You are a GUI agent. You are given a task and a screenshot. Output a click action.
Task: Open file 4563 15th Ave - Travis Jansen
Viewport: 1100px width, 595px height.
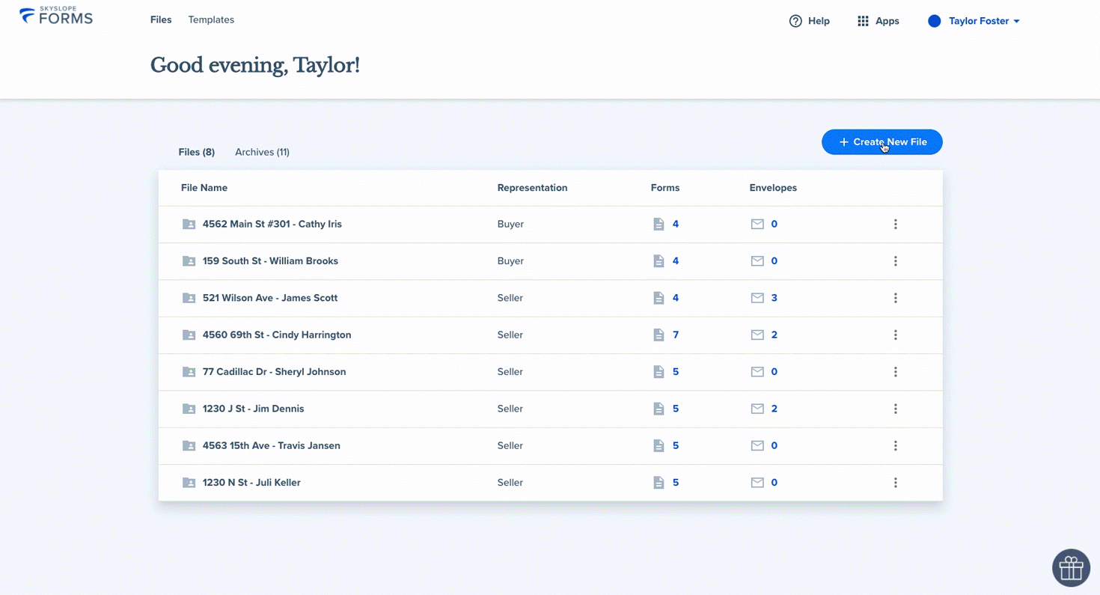[x=272, y=445]
